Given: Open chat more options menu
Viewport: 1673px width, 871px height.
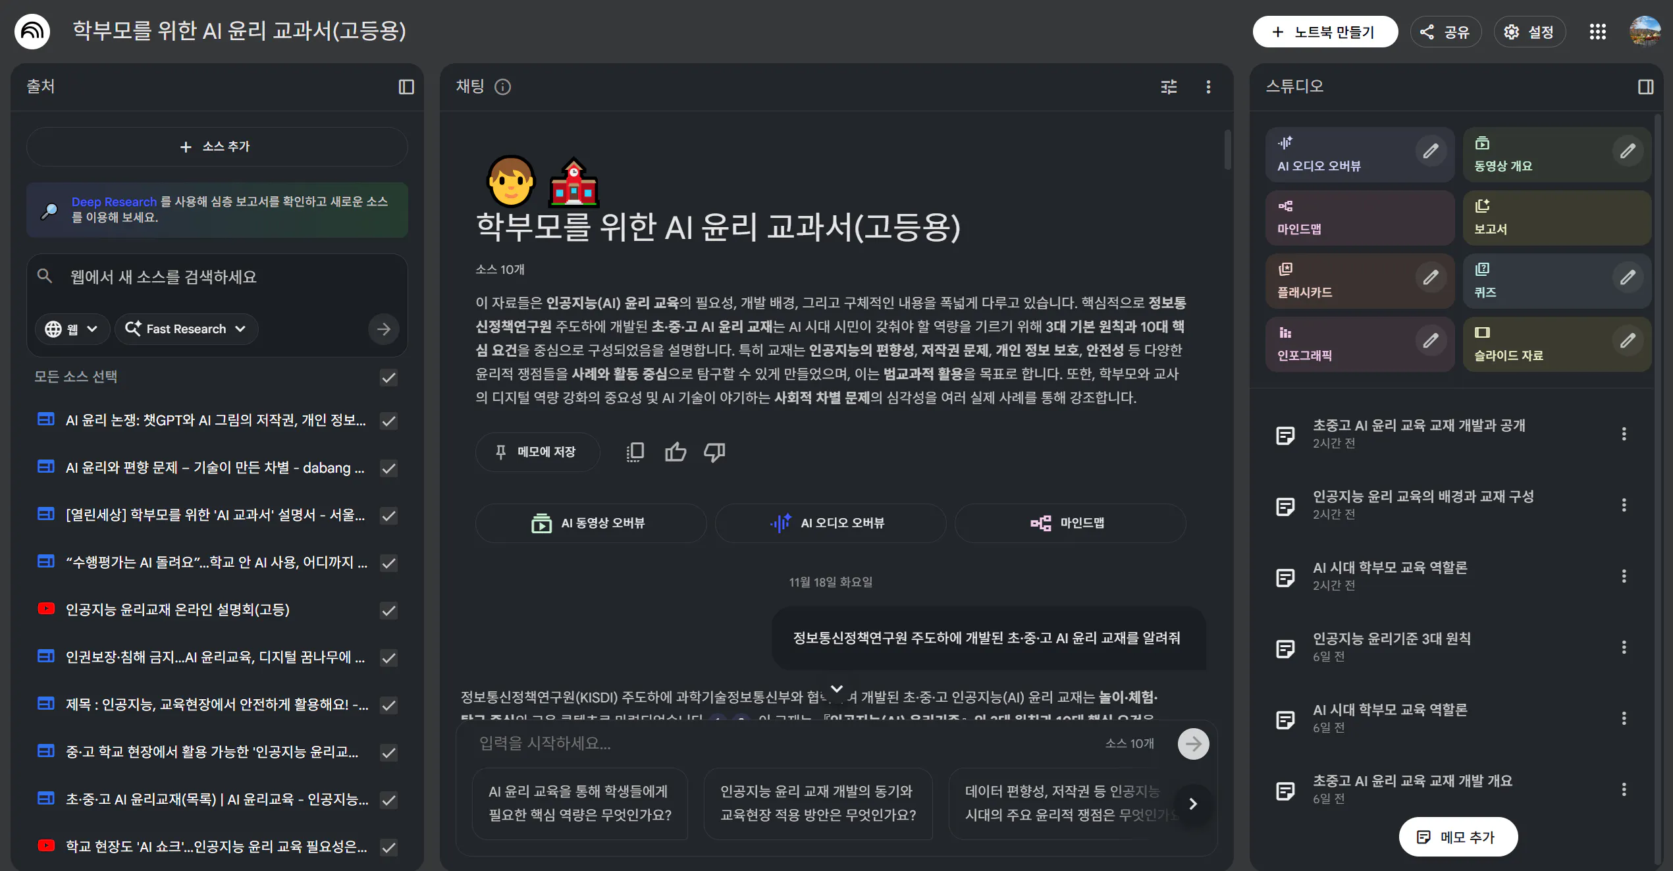Looking at the screenshot, I should 1208,87.
